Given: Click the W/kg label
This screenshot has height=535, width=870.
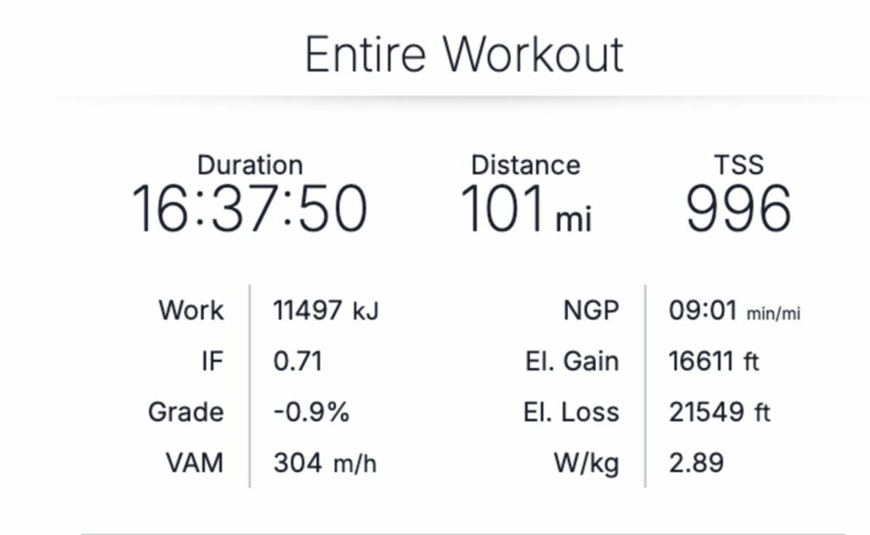Looking at the screenshot, I should point(586,464).
